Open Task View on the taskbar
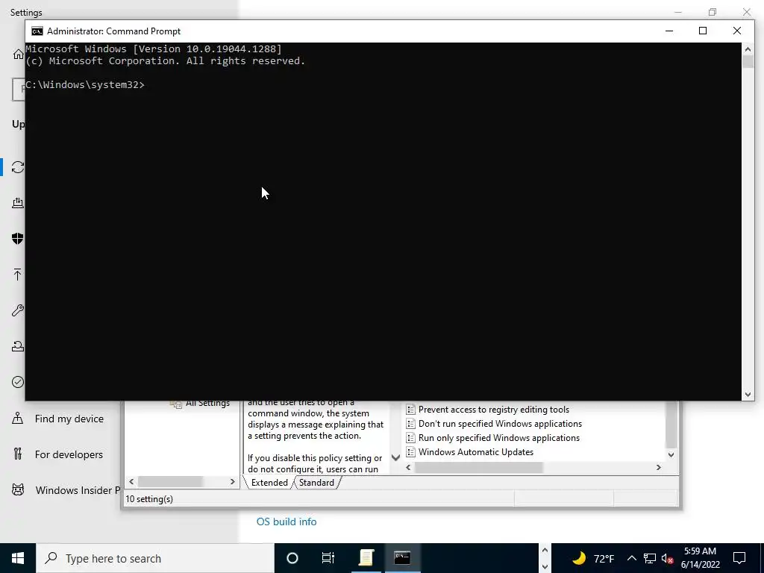Image resolution: width=764 pixels, height=573 pixels. click(x=328, y=558)
